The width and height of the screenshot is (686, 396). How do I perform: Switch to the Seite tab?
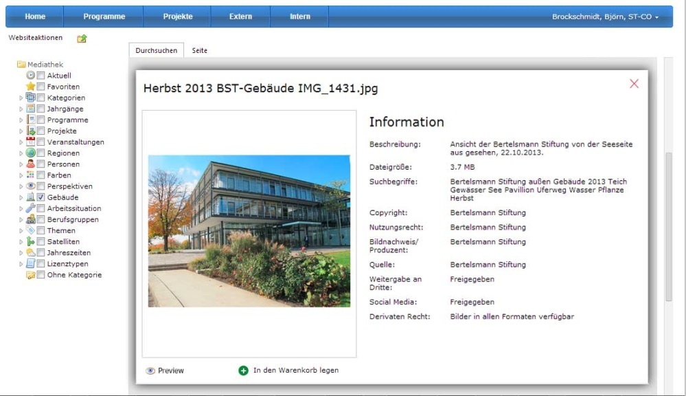(200, 50)
